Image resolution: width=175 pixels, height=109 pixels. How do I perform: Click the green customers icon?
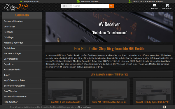click(130, 1)
